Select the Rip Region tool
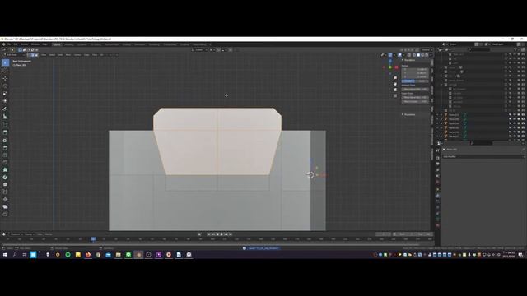Image resolution: width=527 pixels, height=296 pixels. click(x=6, y=214)
